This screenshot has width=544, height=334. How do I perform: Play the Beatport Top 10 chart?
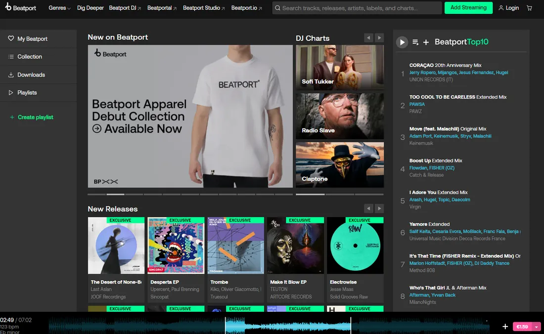pyautogui.click(x=402, y=42)
